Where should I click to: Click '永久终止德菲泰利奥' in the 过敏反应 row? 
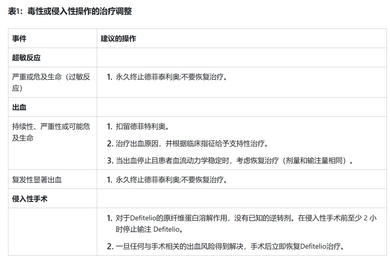coord(148,77)
